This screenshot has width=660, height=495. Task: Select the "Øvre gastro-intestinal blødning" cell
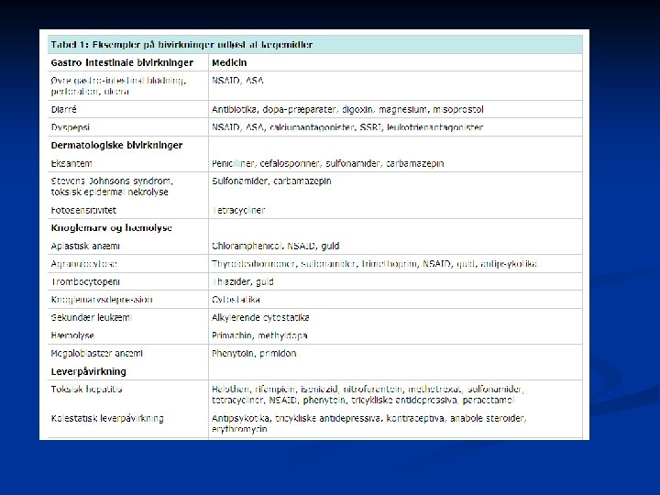tap(118, 86)
